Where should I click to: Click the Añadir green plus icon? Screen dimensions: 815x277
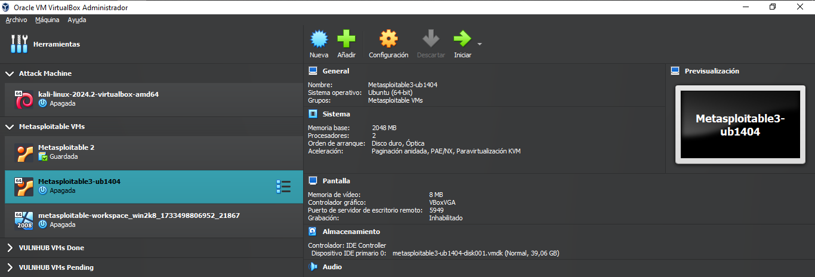coord(346,39)
